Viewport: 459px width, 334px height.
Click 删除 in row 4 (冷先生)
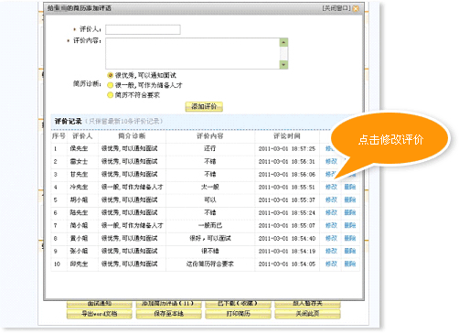click(x=350, y=187)
